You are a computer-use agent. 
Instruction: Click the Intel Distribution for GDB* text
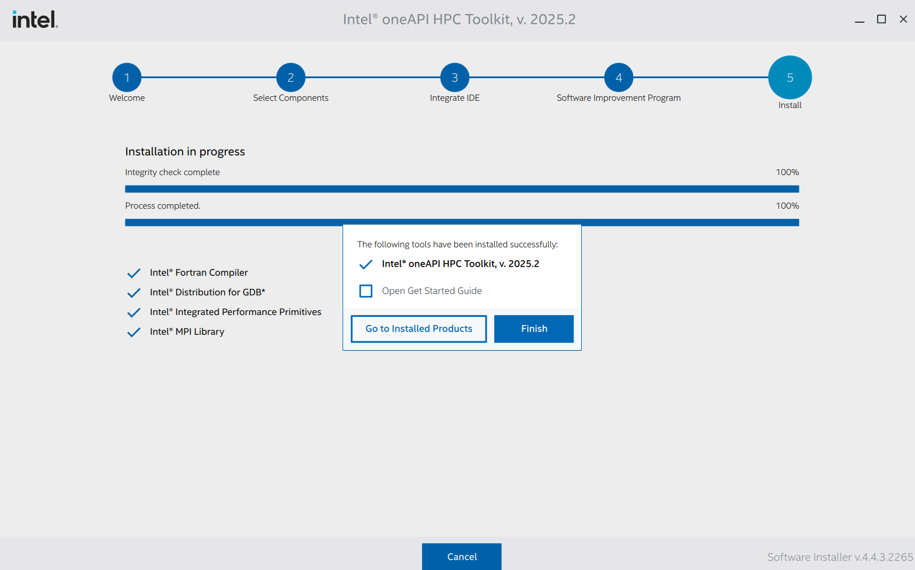point(207,292)
